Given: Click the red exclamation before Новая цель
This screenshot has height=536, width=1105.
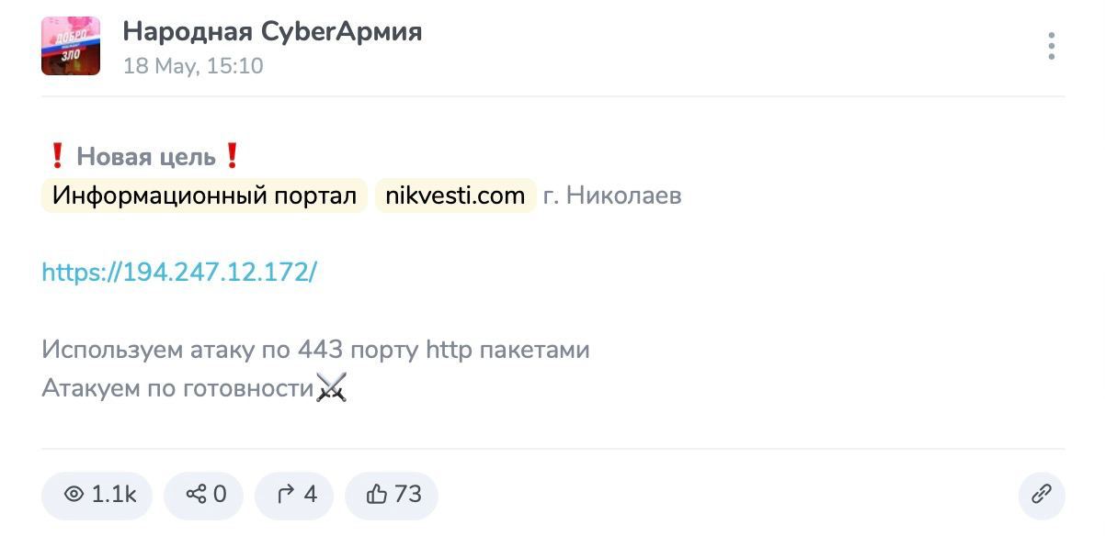Looking at the screenshot, I should click(x=57, y=157).
